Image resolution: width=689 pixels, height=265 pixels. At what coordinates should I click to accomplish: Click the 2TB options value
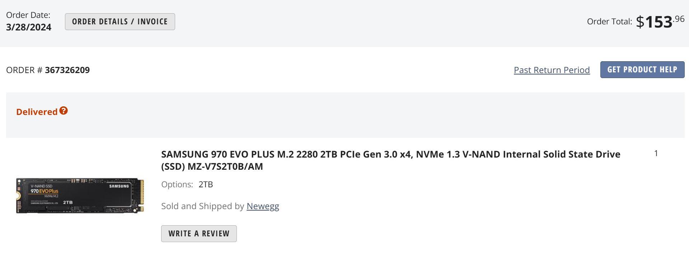coord(206,184)
